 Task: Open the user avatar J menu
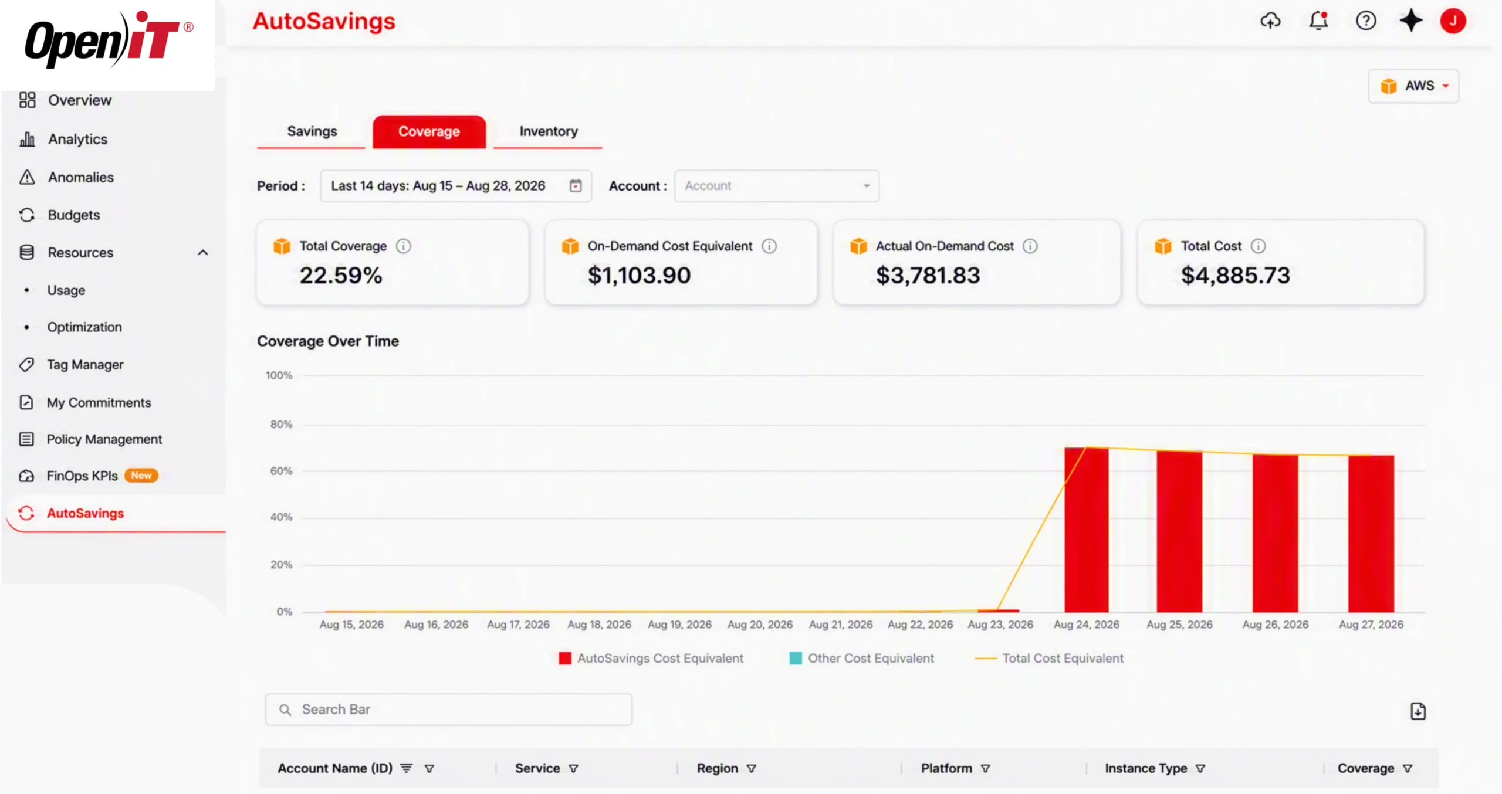coord(1453,21)
